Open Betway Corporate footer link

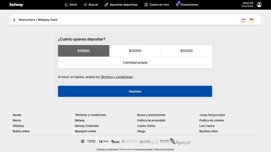86,126
